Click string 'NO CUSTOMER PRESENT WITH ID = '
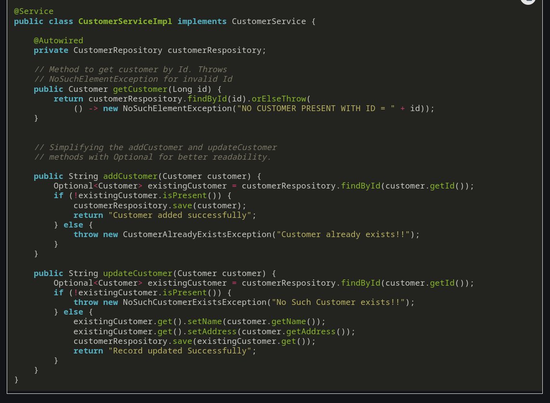Viewport: 550px width, 403px height. coord(316,109)
